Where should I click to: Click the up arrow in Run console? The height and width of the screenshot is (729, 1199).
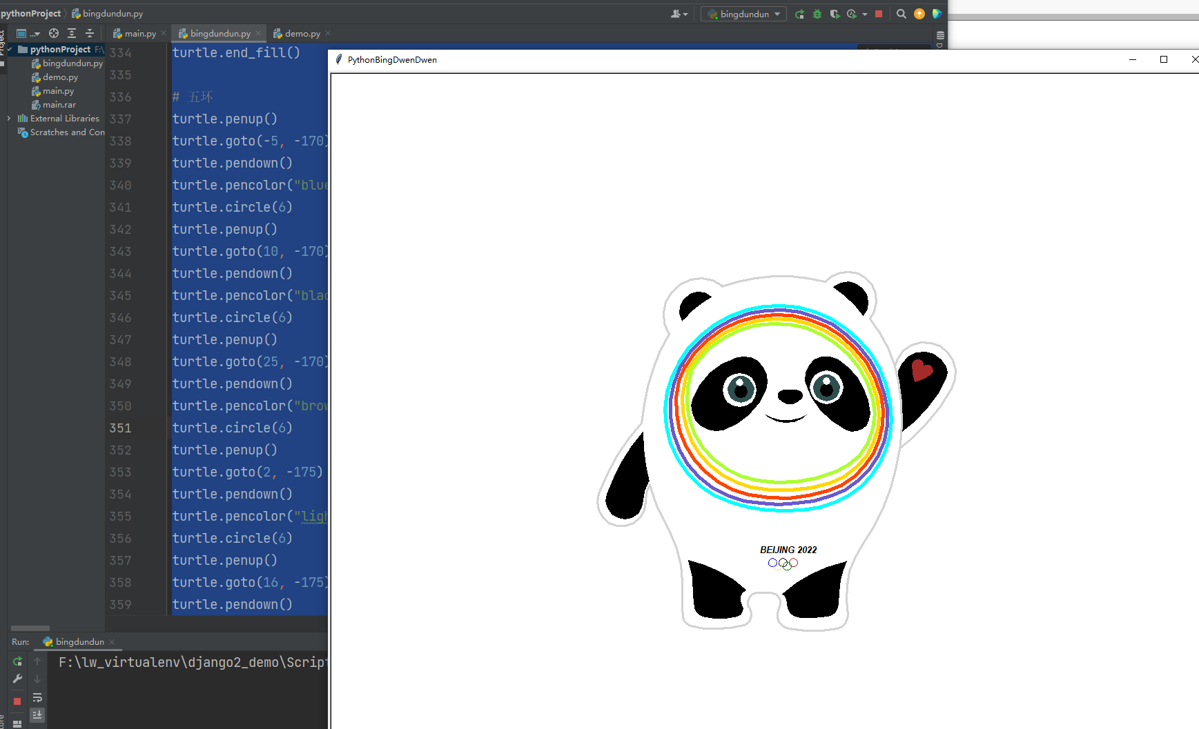37,661
